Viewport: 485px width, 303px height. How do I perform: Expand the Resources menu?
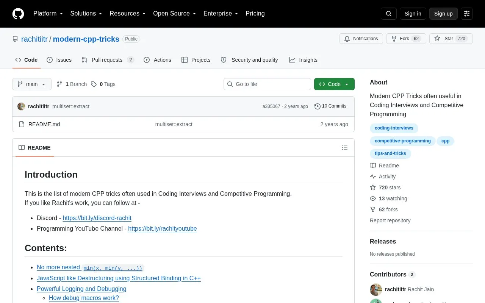(x=128, y=14)
